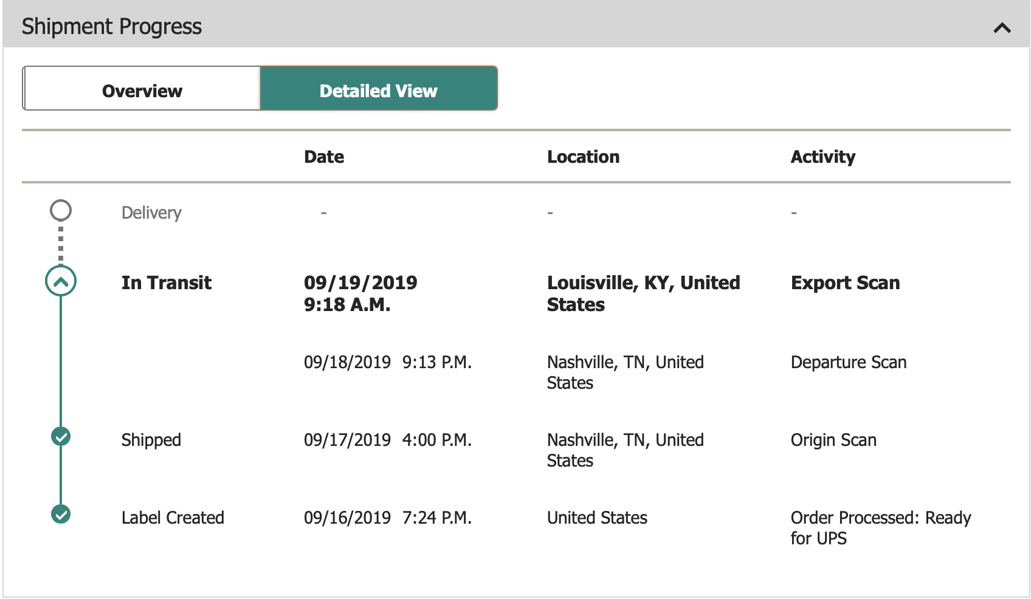Click the Origin Scan activity text
1031x599 pixels.
tap(833, 440)
